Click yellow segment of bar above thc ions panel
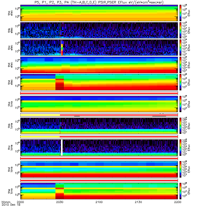The width and height of the screenshot is (198, 212). tap(40, 137)
